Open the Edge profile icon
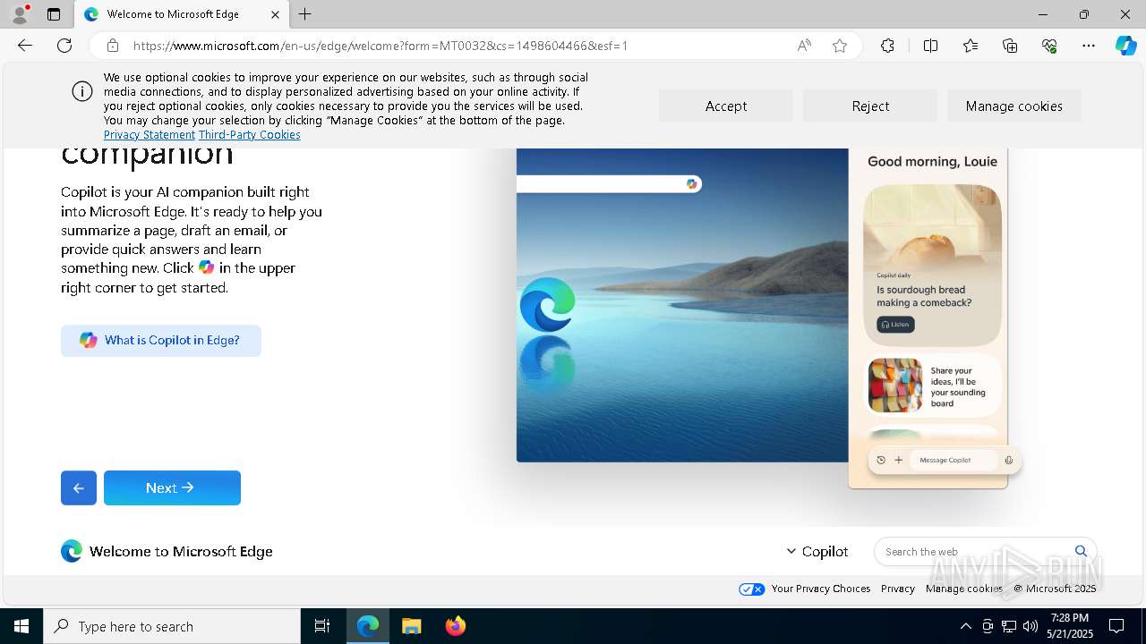 (20, 14)
